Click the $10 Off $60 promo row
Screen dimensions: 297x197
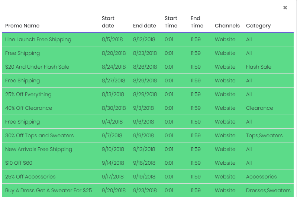[x=19, y=163]
